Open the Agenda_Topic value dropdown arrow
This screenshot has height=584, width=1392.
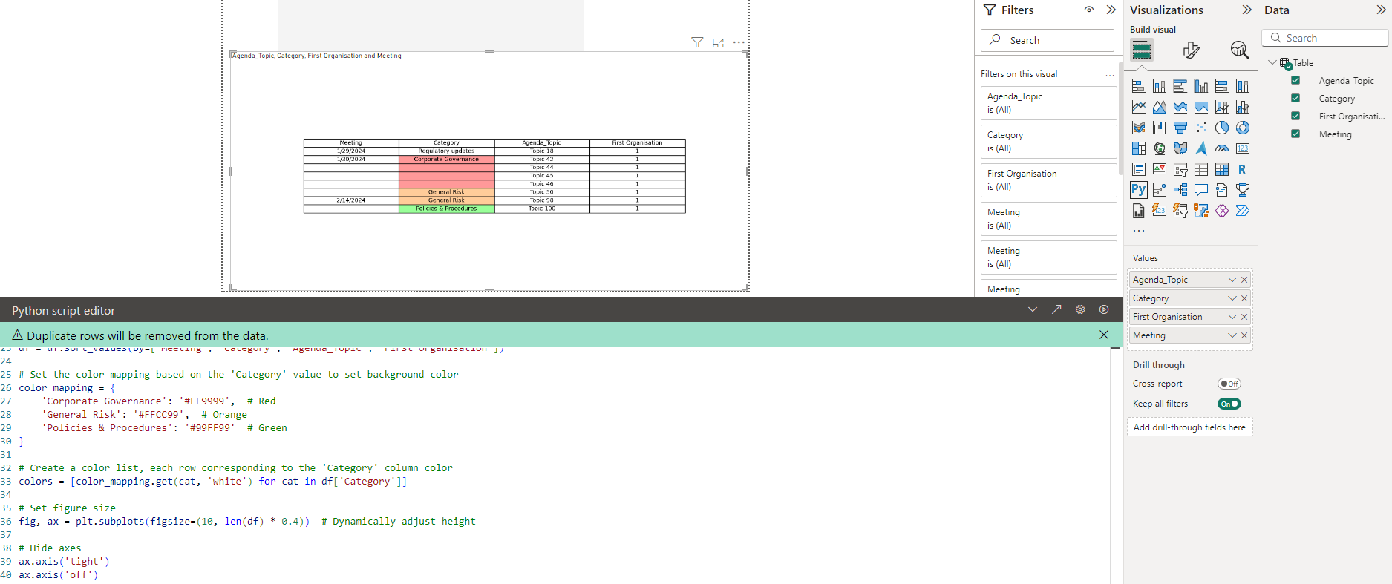tap(1232, 280)
